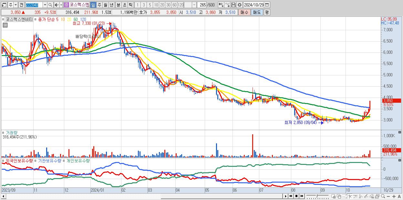Image resolution: width=403 pixels, height=200 pixels.
Task: Click the minus zoom-out icon
Action: click(x=388, y=196)
